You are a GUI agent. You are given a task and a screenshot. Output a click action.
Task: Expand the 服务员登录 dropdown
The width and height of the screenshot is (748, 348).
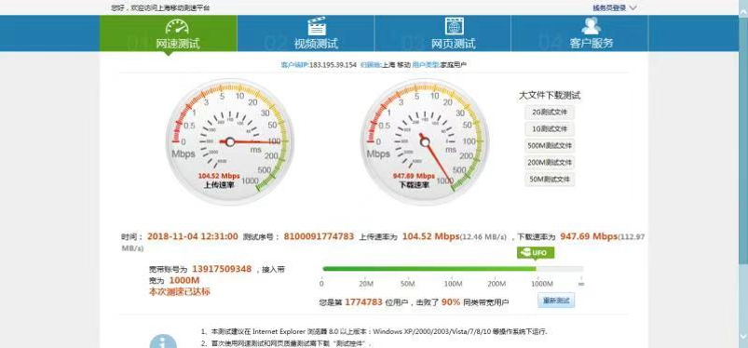click(615, 7)
